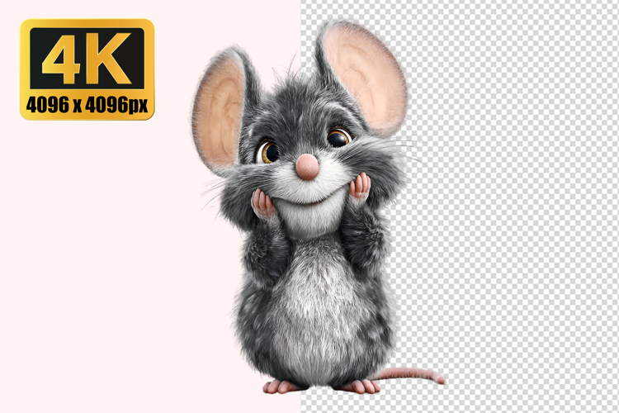Select the mouse's left eye

coord(268,152)
